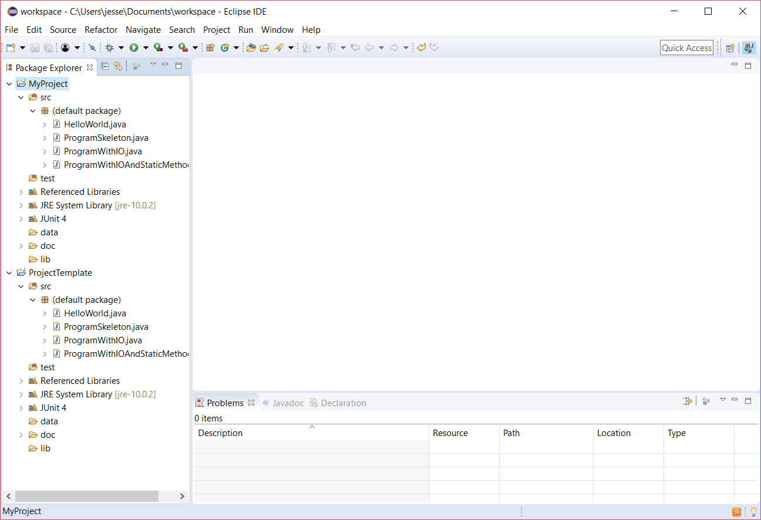Collapse the MyProject tree node
The height and width of the screenshot is (520, 761).
tap(9, 84)
